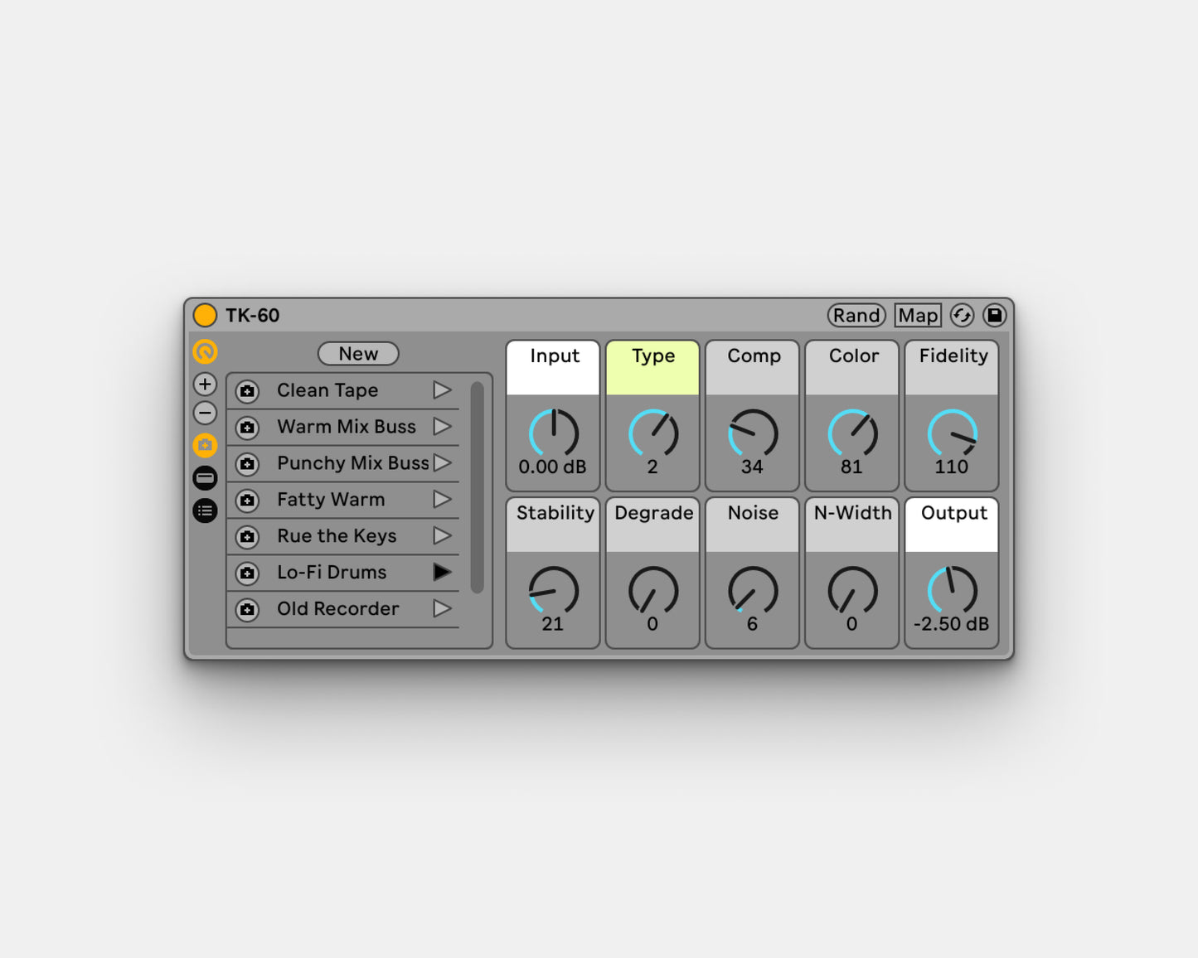Click the plus icon to add macros

[205, 385]
